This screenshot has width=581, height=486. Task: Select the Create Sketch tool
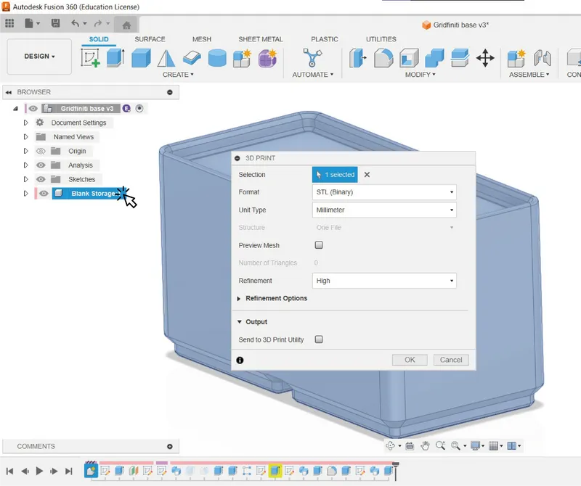coord(89,56)
